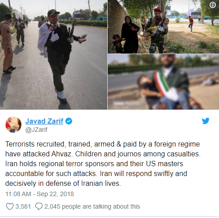
Task: Click the boy in red shirt running
Action: [x=190, y=24]
